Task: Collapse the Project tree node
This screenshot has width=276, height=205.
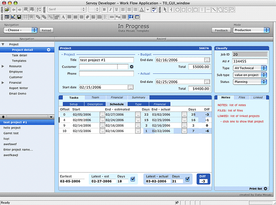Action: tap(3, 44)
